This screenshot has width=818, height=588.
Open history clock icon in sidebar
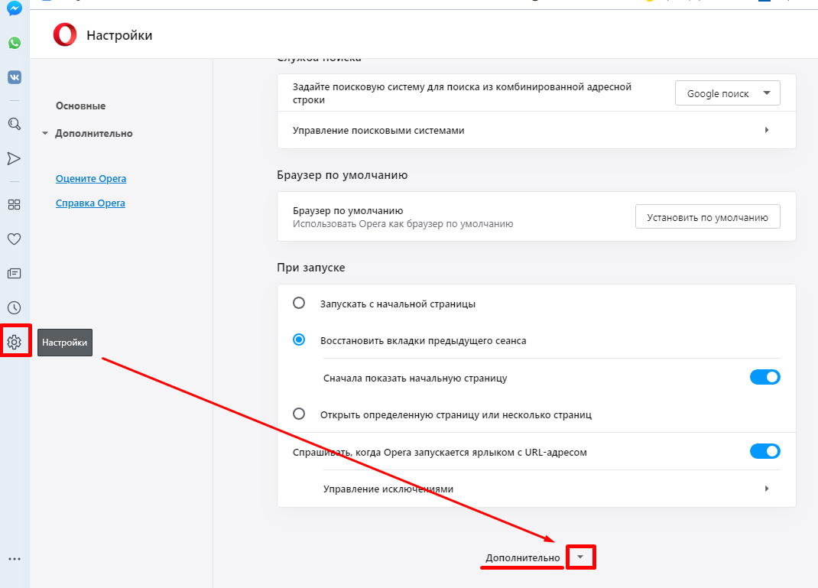(14, 308)
